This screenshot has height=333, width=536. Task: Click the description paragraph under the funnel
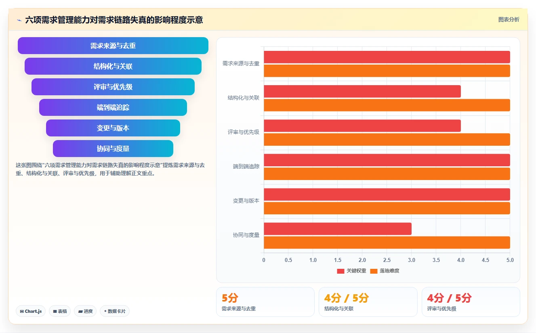tap(110, 170)
